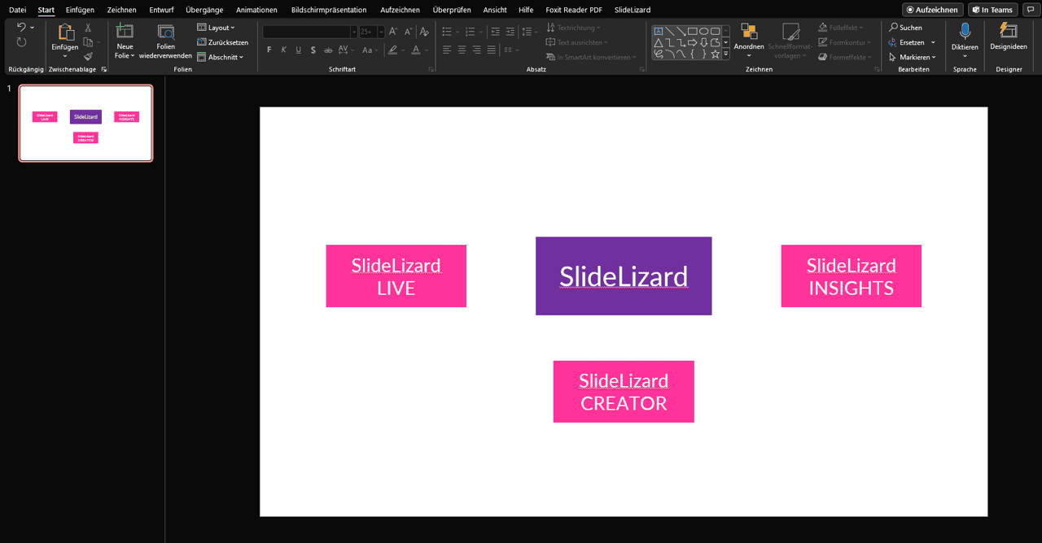Click the font color A swatch
1042x543 pixels.
(x=416, y=50)
